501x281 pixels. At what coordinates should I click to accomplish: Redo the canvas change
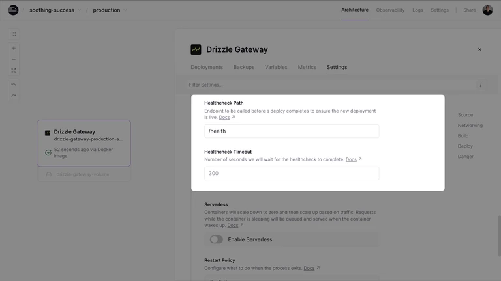[14, 96]
